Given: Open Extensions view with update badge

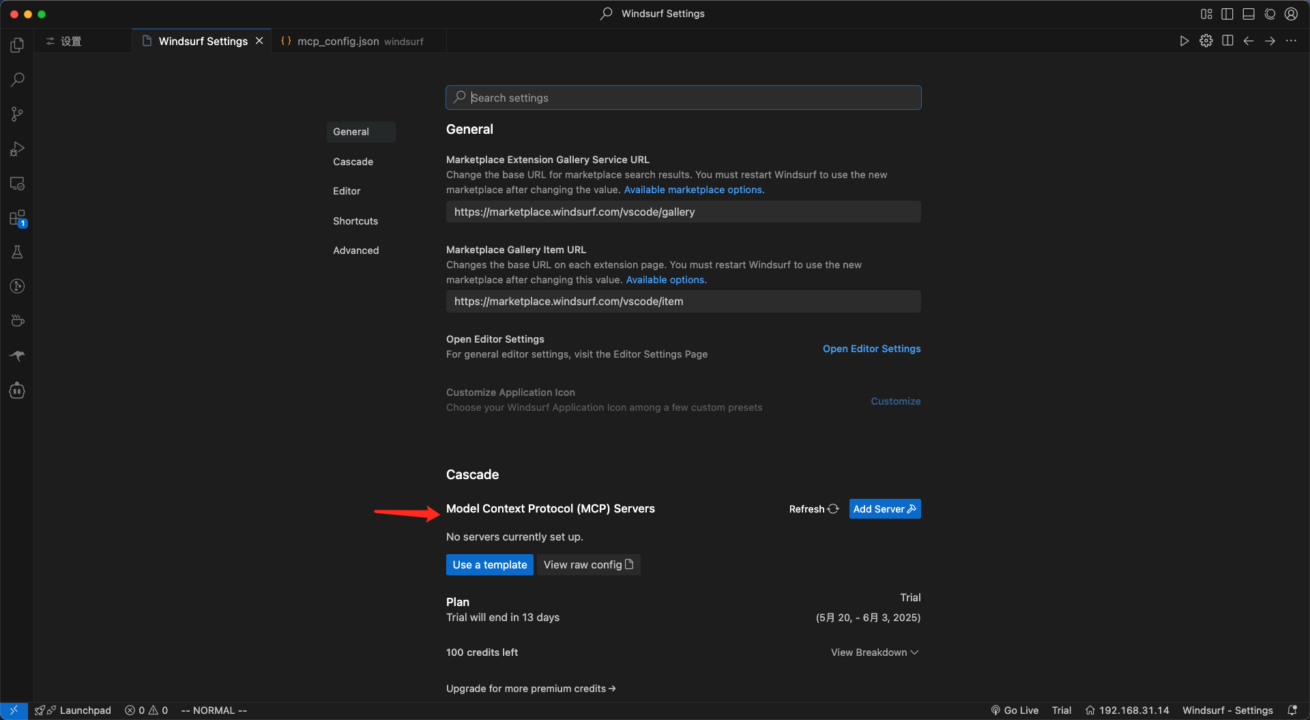Looking at the screenshot, I should point(17,218).
